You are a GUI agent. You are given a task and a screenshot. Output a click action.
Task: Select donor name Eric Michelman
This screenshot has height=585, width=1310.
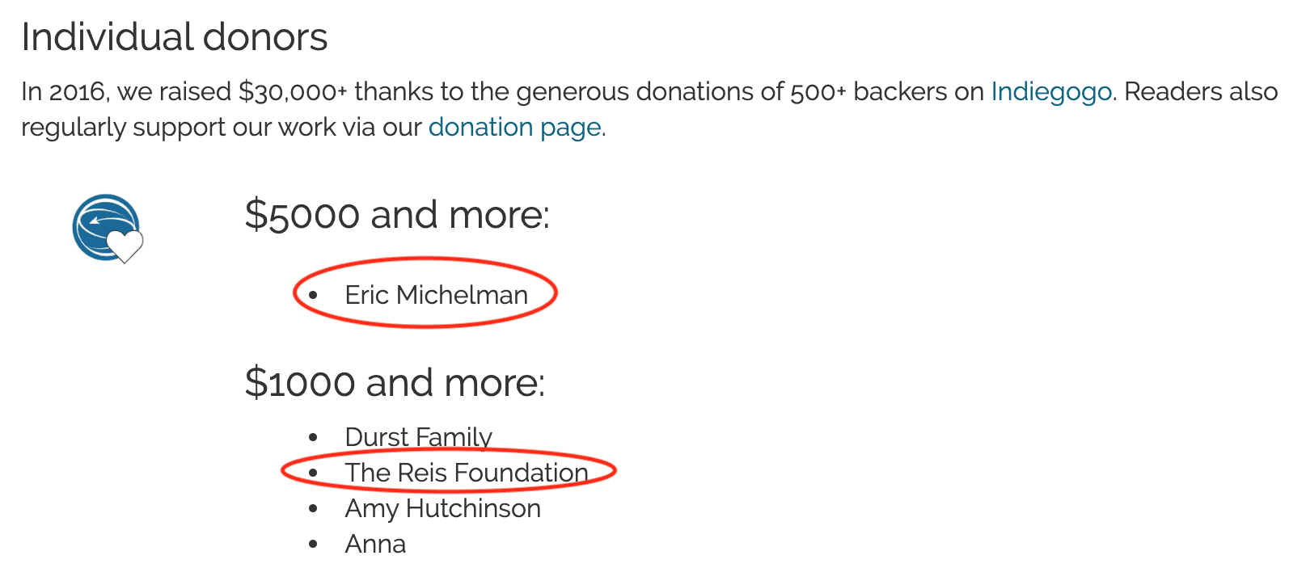436,295
